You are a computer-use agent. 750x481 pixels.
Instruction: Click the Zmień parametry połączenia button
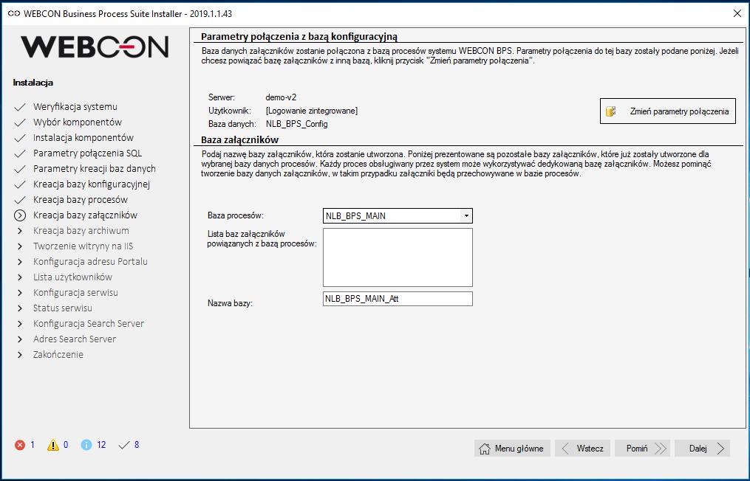(x=668, y=111)
